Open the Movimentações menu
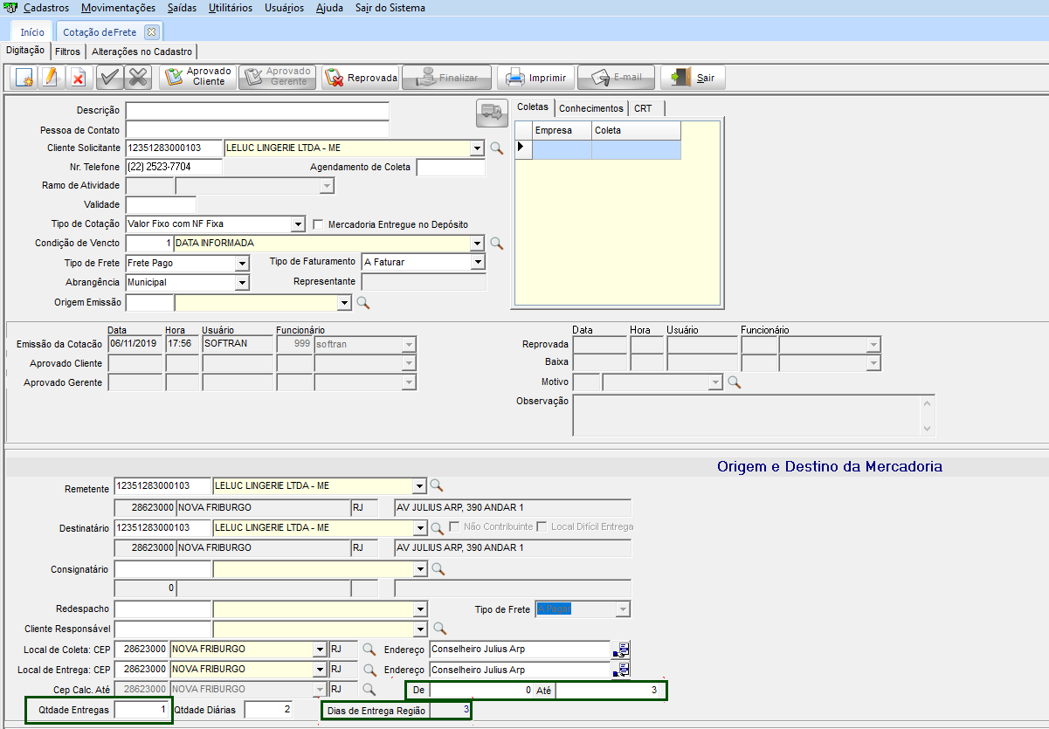1049x729 pixels. coord(118,8)
